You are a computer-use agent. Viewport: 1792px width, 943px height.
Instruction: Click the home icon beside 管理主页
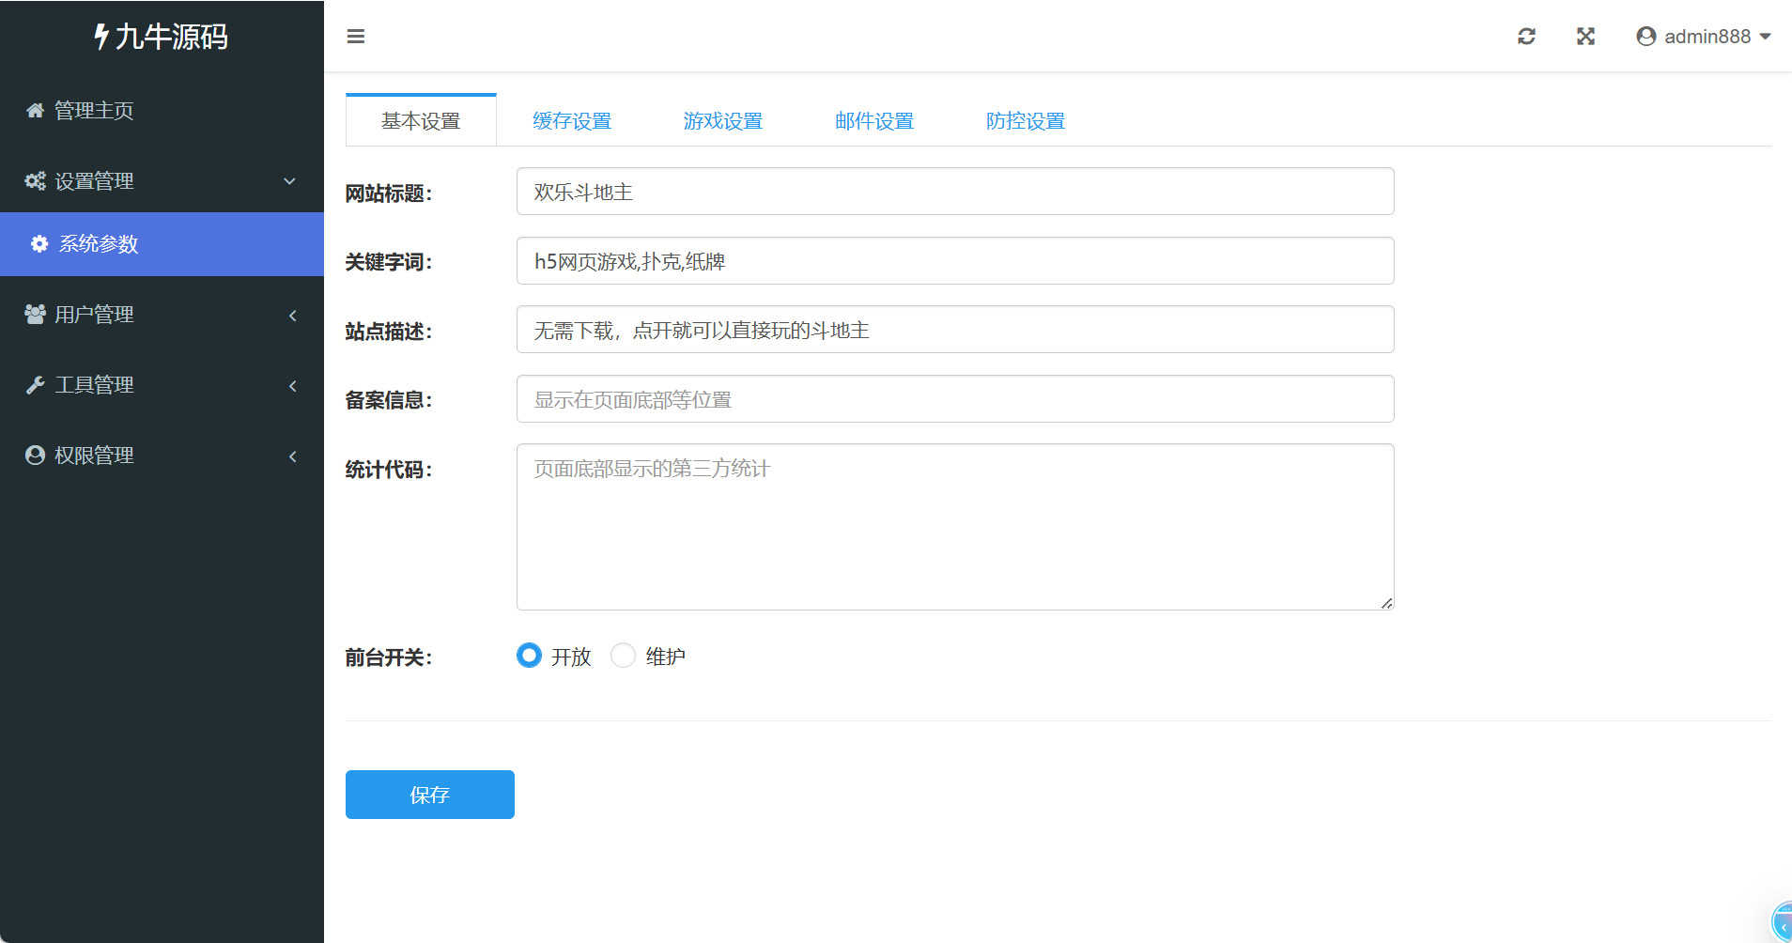coord(35,111)
